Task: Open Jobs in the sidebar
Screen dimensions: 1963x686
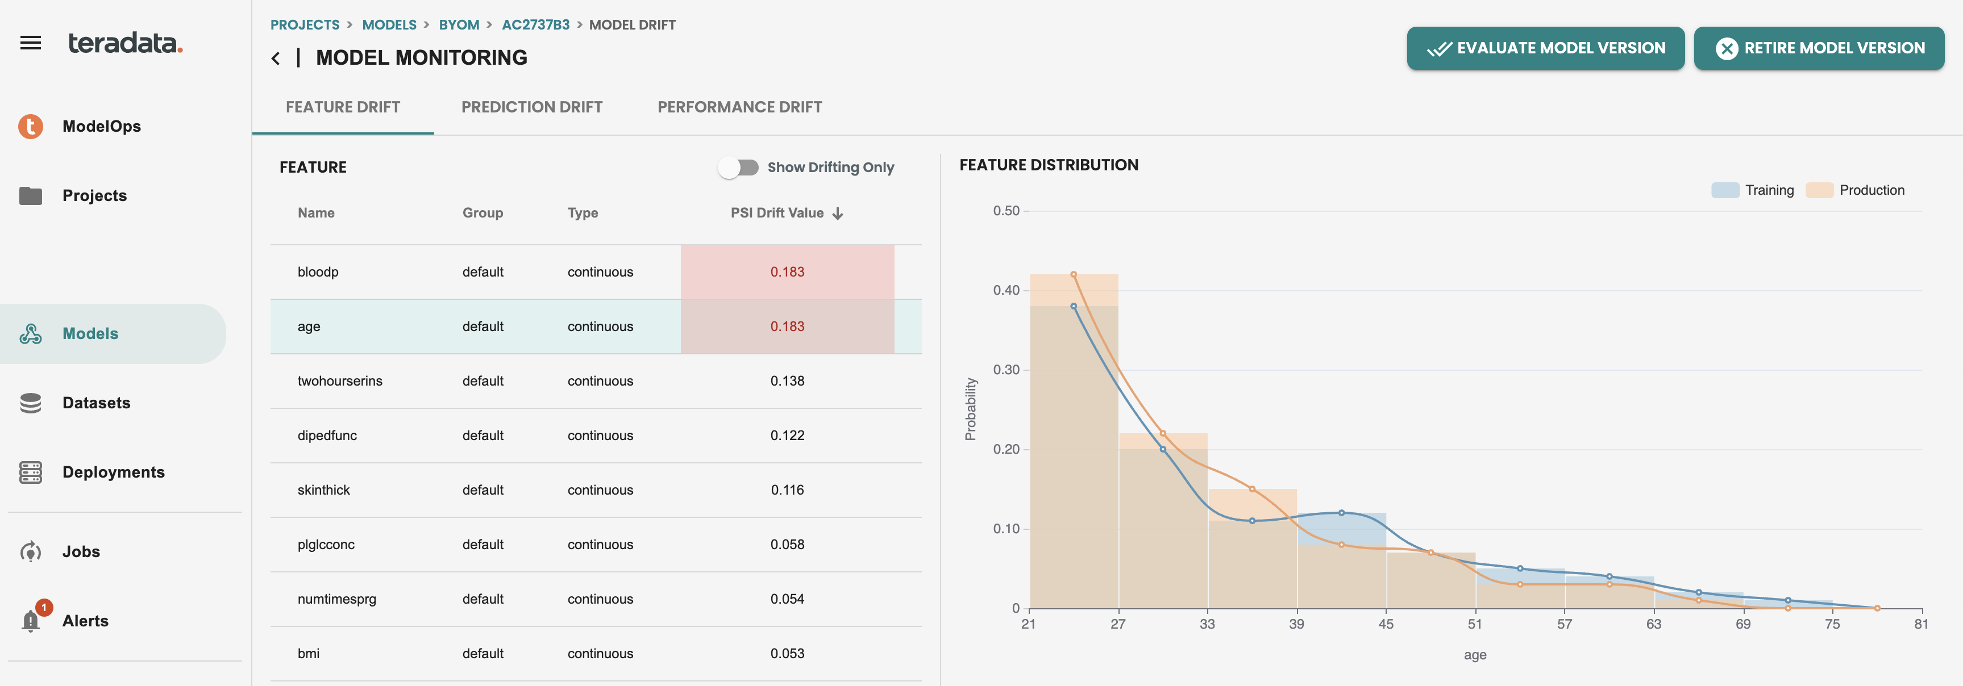Action: (81, 551)
